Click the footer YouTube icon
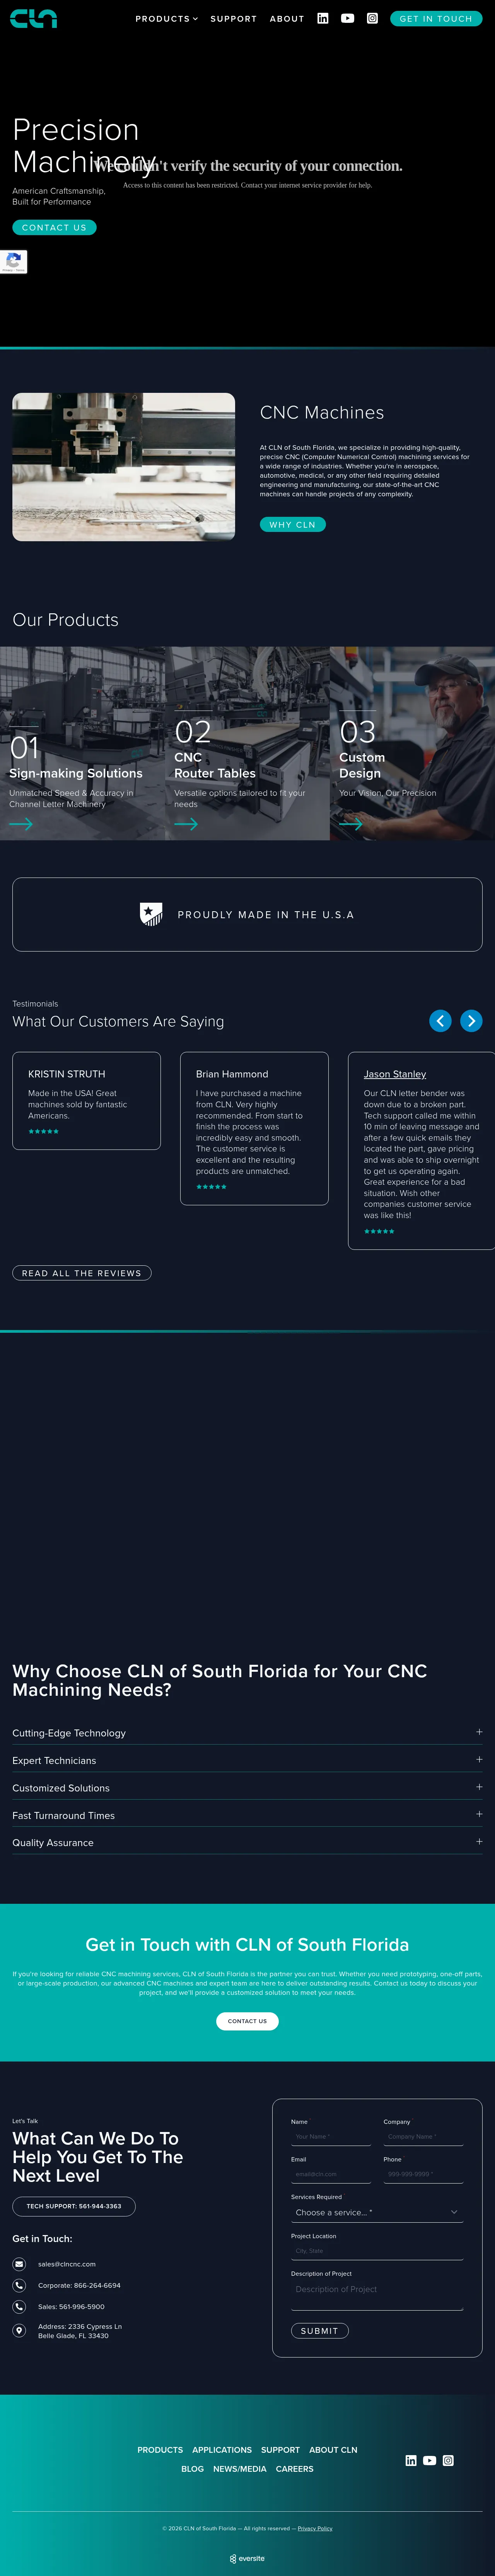The width and height of the screenshot is (495, 2576). (429, 2460)
